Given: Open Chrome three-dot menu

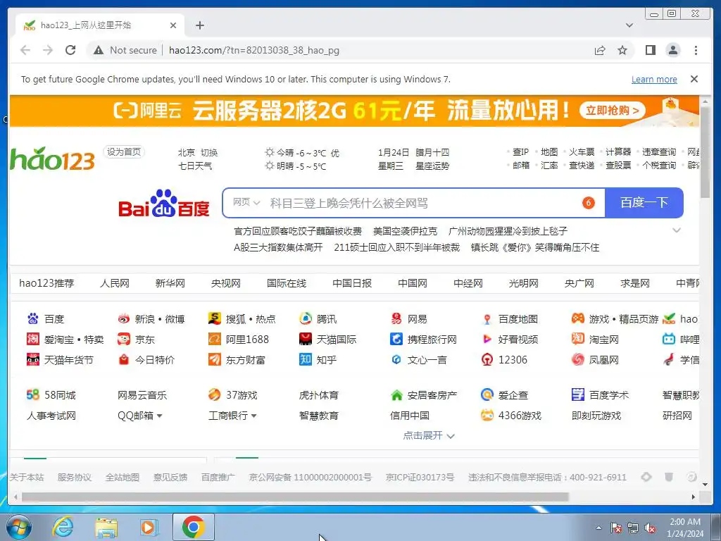Looking at the screenshot, I should click(696, 50).
